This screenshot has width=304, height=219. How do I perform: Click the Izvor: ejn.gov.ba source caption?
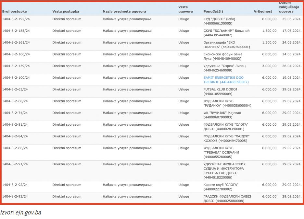click(x=21, y=213)
